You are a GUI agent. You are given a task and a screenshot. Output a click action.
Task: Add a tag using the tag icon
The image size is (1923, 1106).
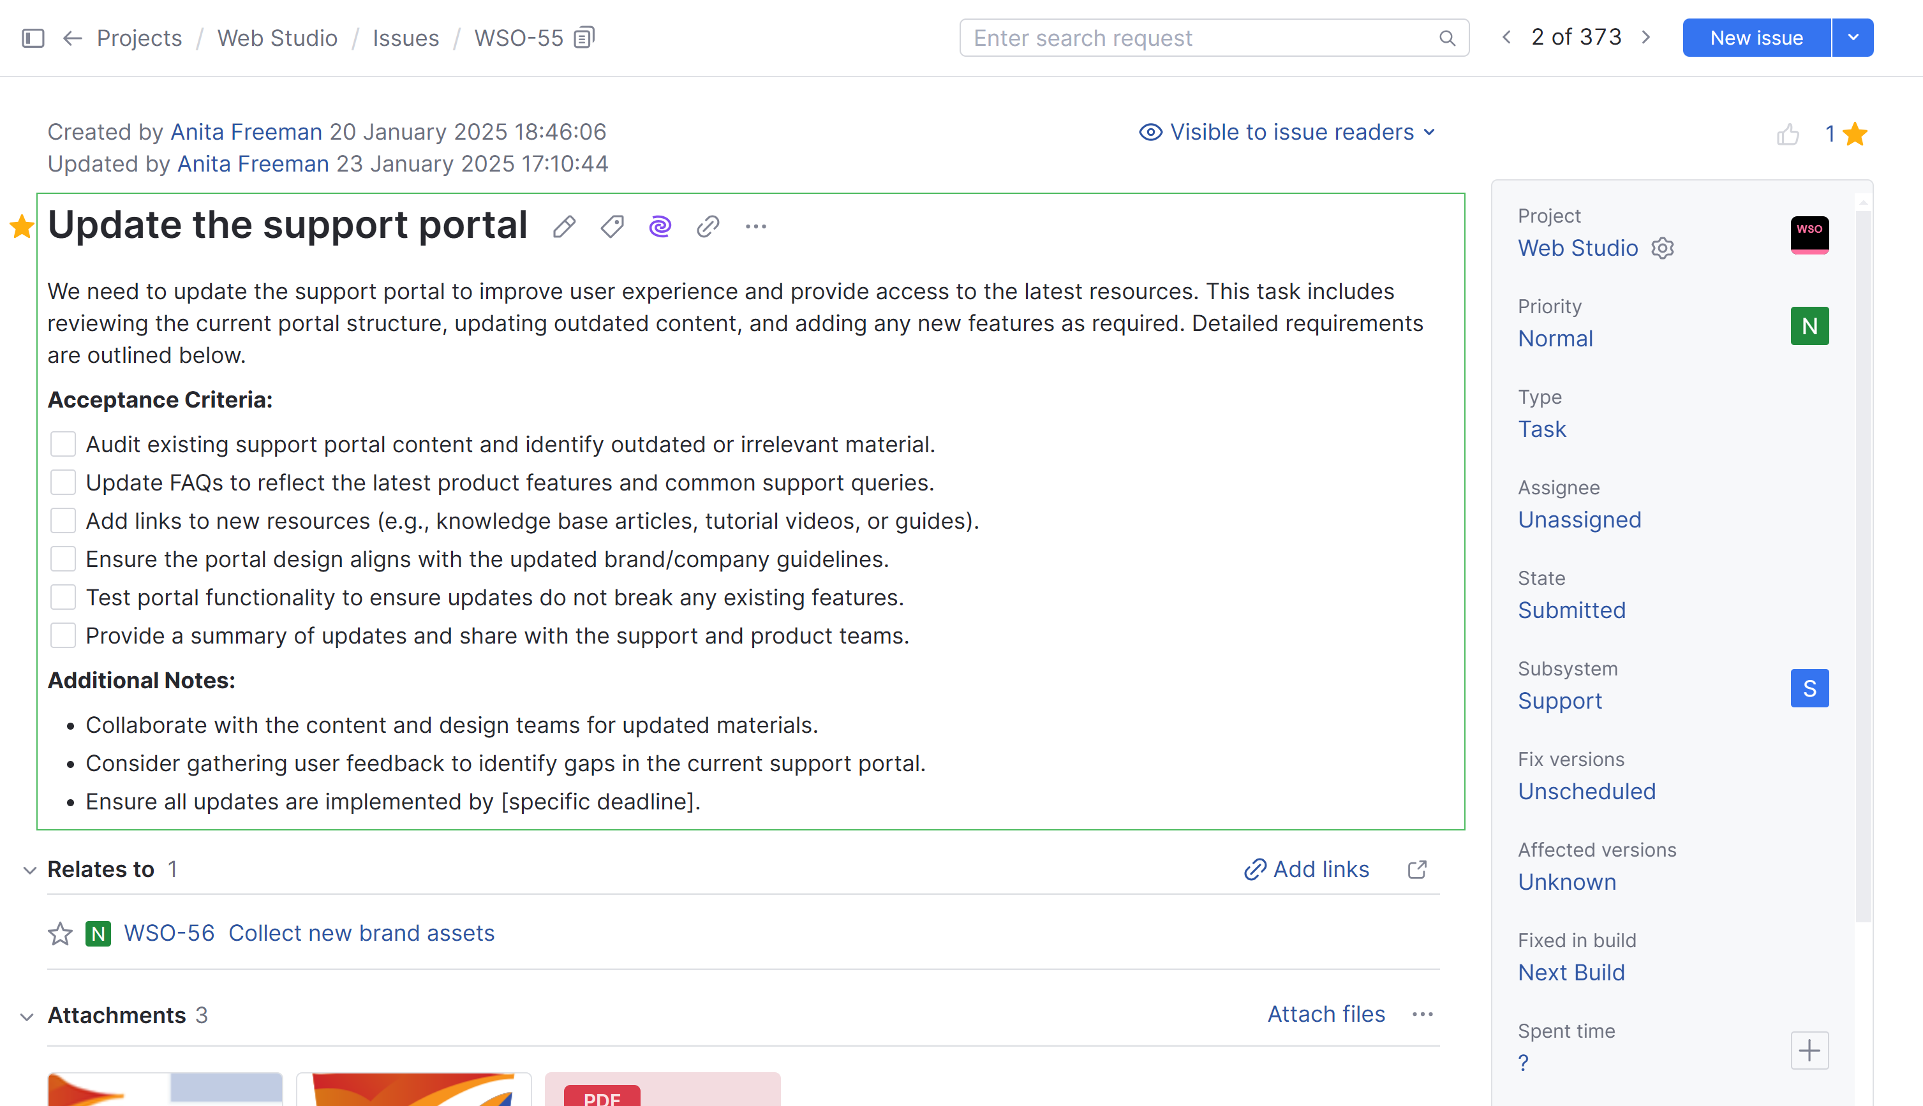[612, 226]
